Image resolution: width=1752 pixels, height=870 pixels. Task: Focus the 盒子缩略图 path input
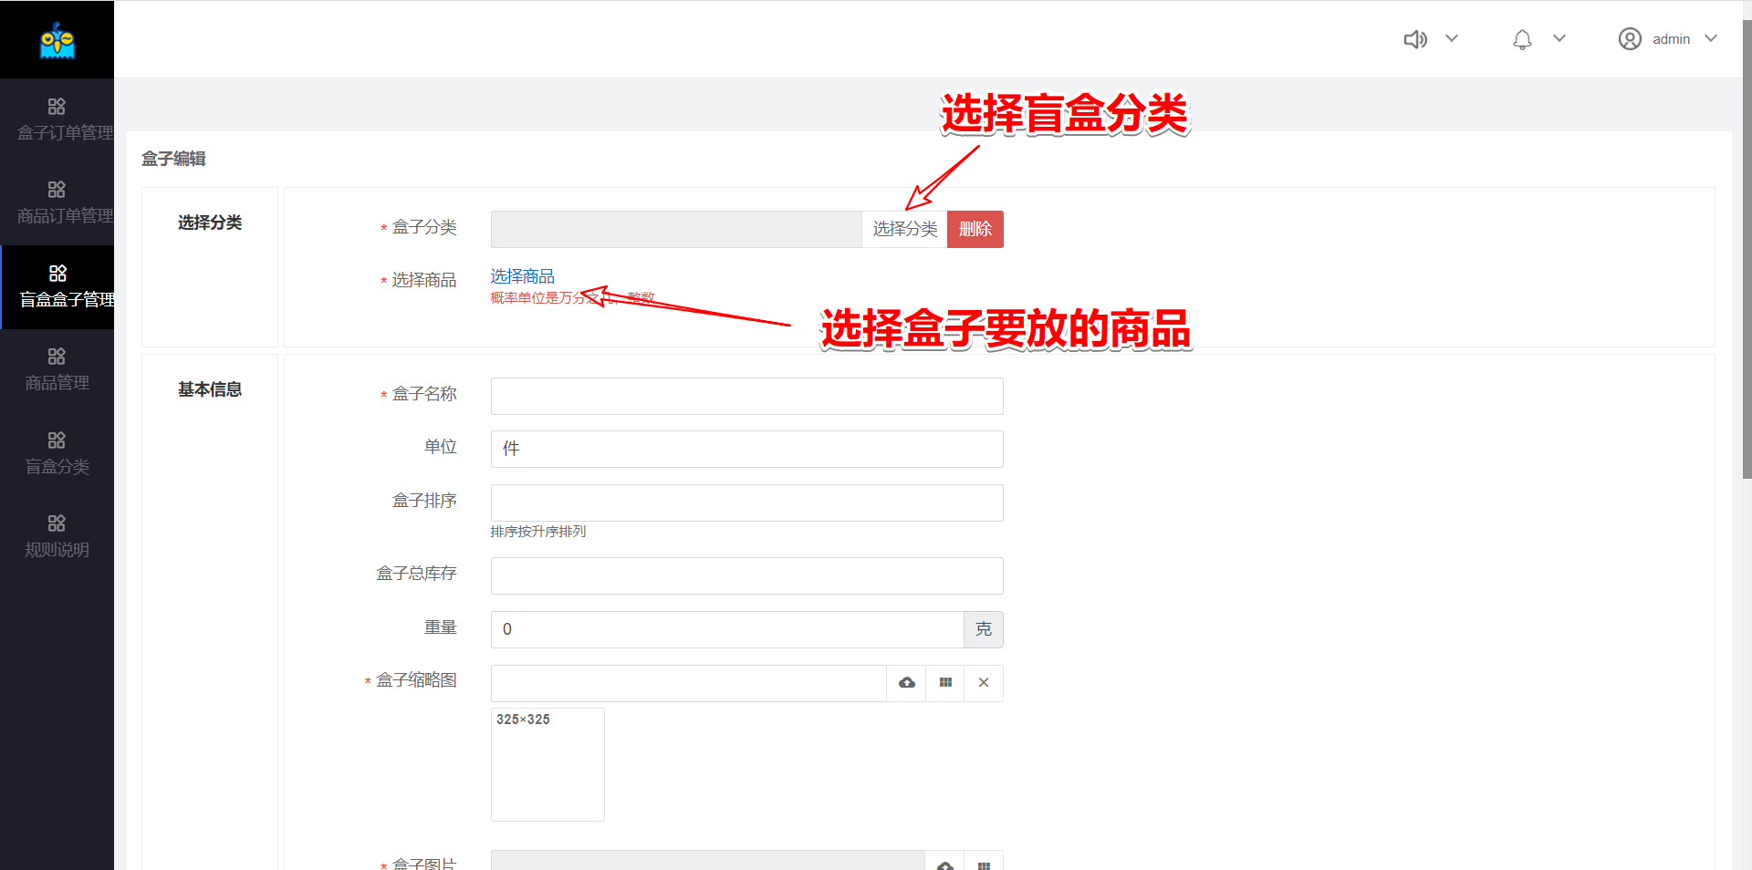point(688,683)
